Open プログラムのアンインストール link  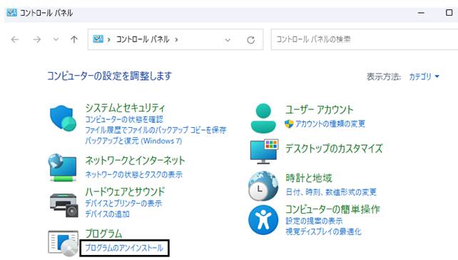pyautogui.click(x=124, y=248)
